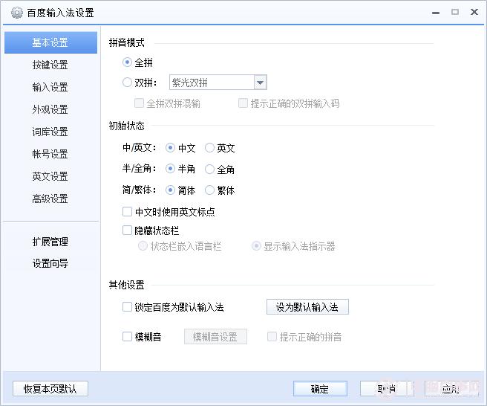Minimize the 百度输入法设置 window
This screenshot has width=487, height=406.
click(436, 13)
